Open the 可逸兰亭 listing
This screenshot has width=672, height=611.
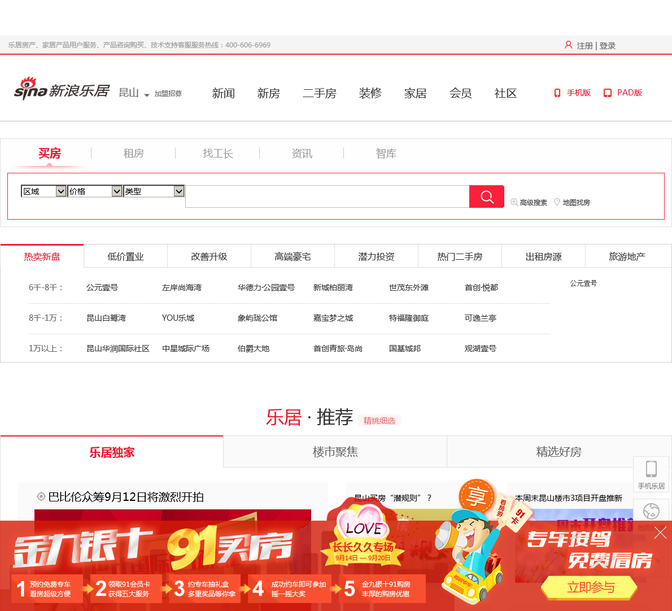pyautogui.click(x=481, y=318)
